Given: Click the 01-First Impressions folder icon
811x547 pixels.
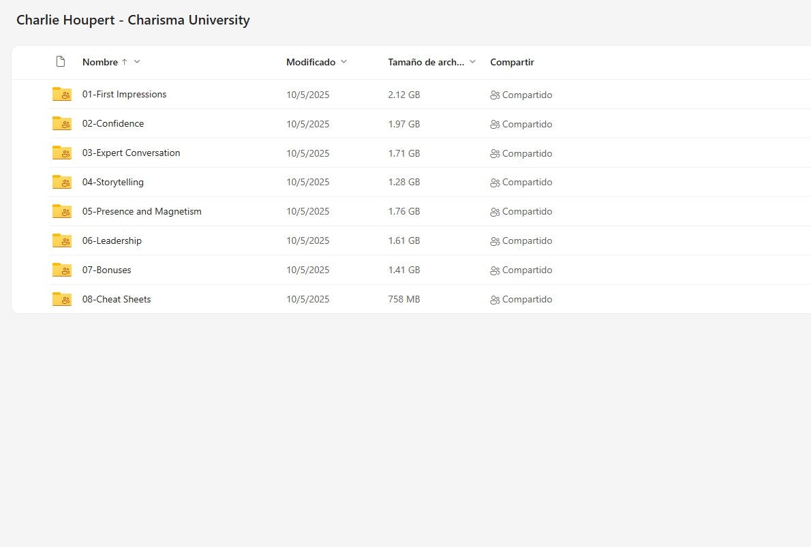Looking at the screenshot, I should tap(61, 95).
